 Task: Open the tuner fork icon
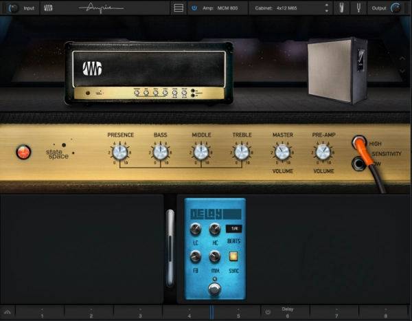358,8
